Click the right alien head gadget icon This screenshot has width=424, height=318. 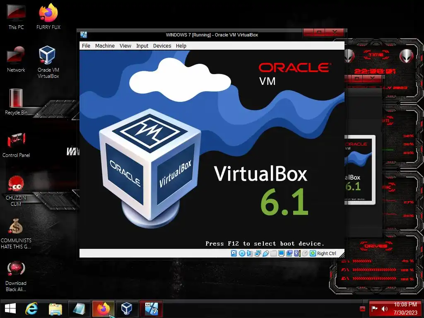(x=407, y=56)
